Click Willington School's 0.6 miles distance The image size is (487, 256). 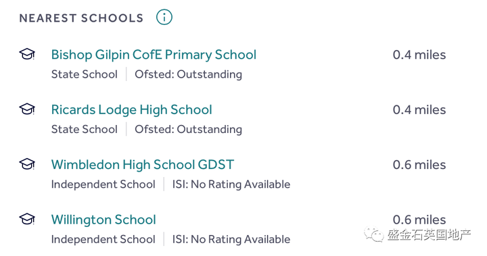pos(419,220)
